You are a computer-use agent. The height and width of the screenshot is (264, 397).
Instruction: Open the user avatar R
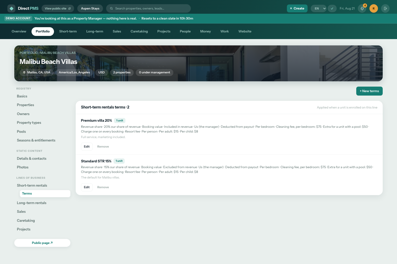(x=373, y=8)
